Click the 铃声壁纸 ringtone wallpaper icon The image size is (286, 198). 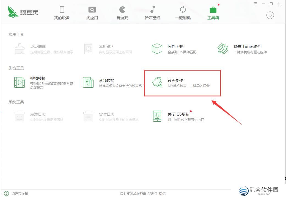pos(152,12)
